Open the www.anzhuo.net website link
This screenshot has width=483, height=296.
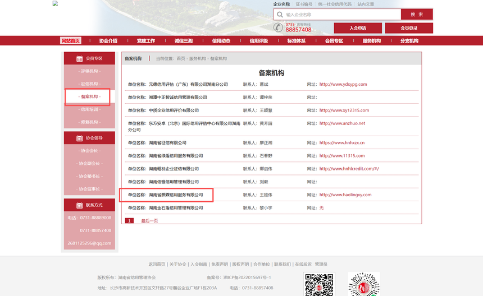pos(342,123)
